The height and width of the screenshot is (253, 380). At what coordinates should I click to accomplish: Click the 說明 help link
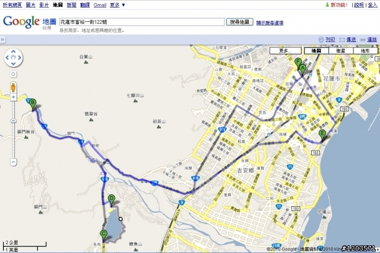coord(359,5)
